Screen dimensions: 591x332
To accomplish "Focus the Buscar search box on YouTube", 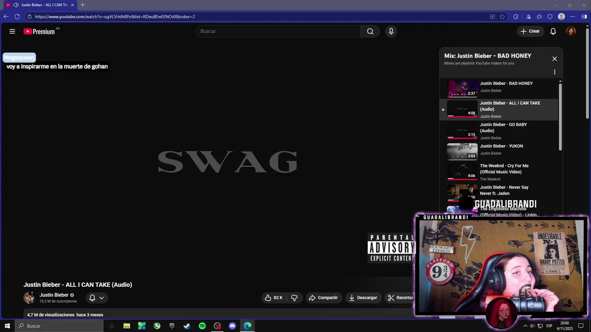I will pyautogui.click(x=278, y=31).
